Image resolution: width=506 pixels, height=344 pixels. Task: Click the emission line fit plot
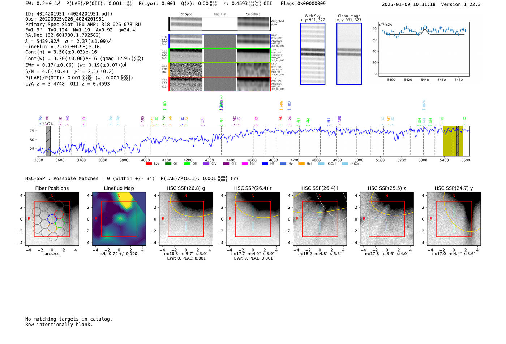(x=424, y=49)
